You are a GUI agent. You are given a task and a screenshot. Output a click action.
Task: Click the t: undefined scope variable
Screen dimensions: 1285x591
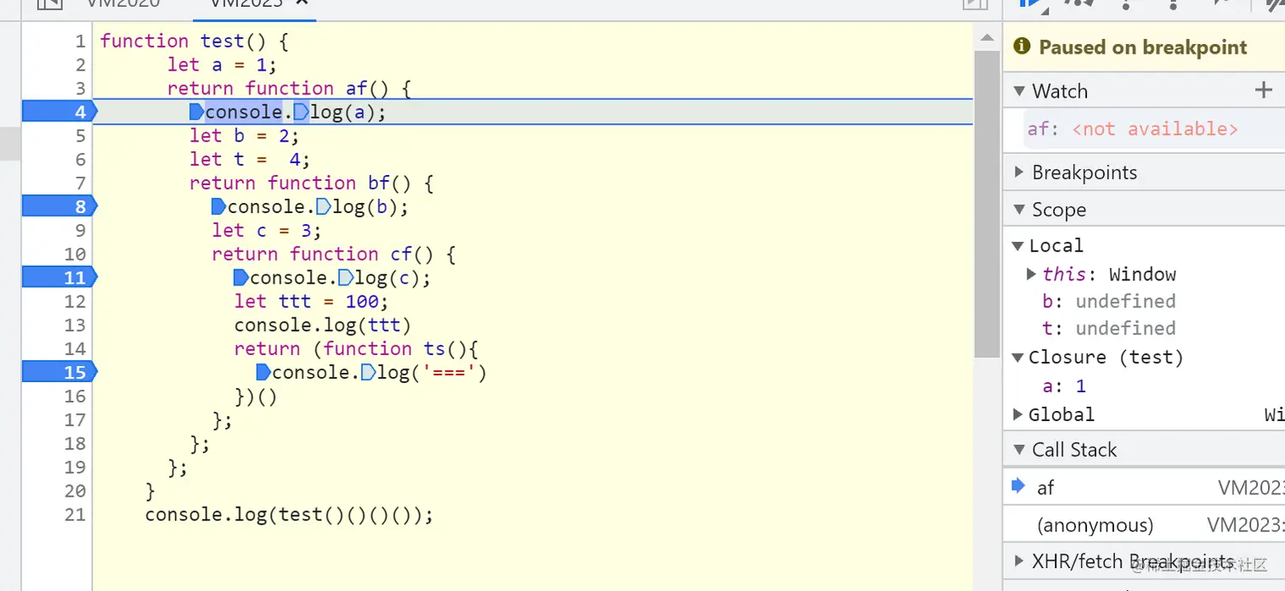click(1108, 329)
